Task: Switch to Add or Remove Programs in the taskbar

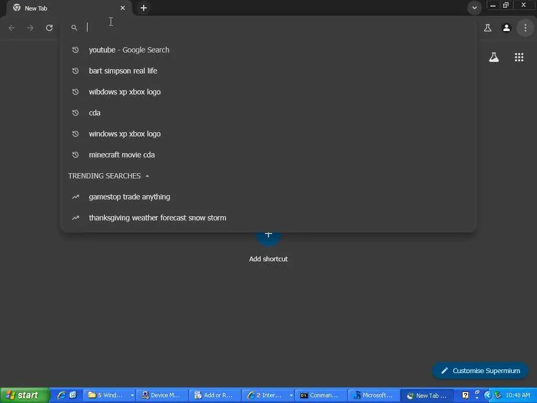Action: (214, 395)
